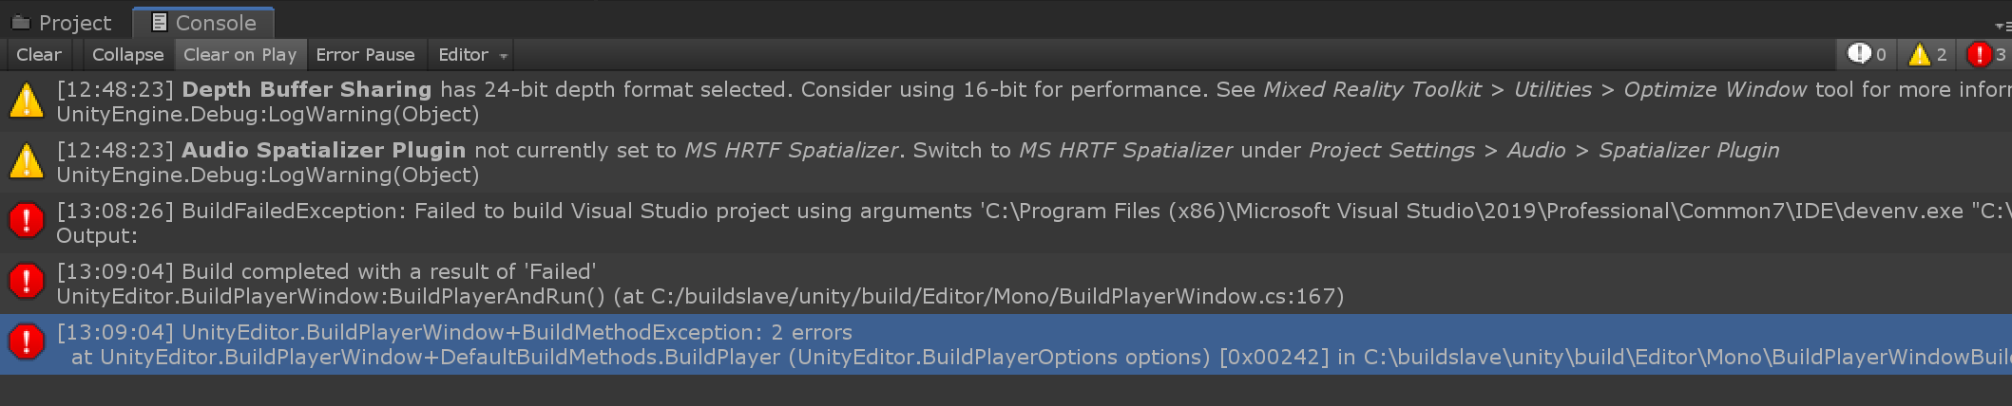Screen dimensions: 2012x406
Task: Switch to the Console tab
Action: point(203,22)
